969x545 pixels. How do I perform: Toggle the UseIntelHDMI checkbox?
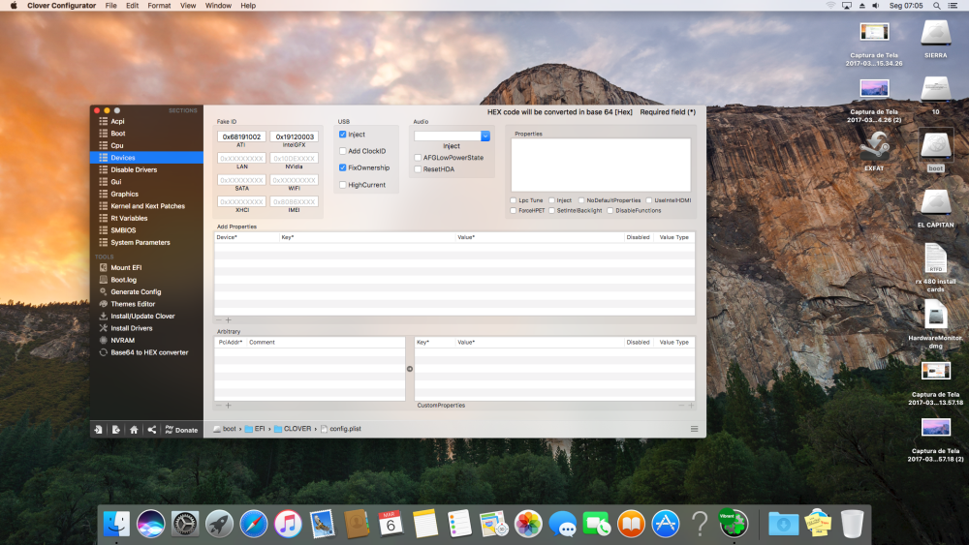click(x=649, y=200)
